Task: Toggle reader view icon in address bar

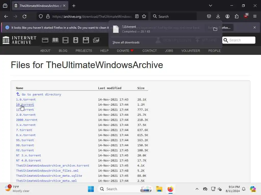Action: click(137, 17)
